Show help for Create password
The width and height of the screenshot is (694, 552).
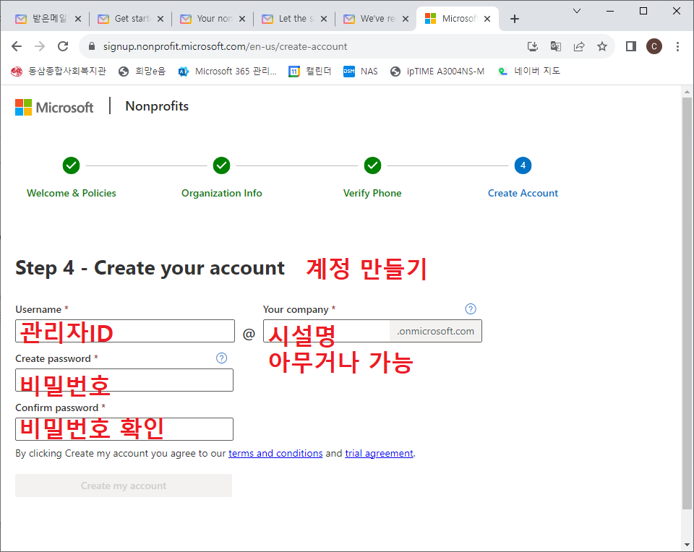pyautogui.click(x=222, y=358)
